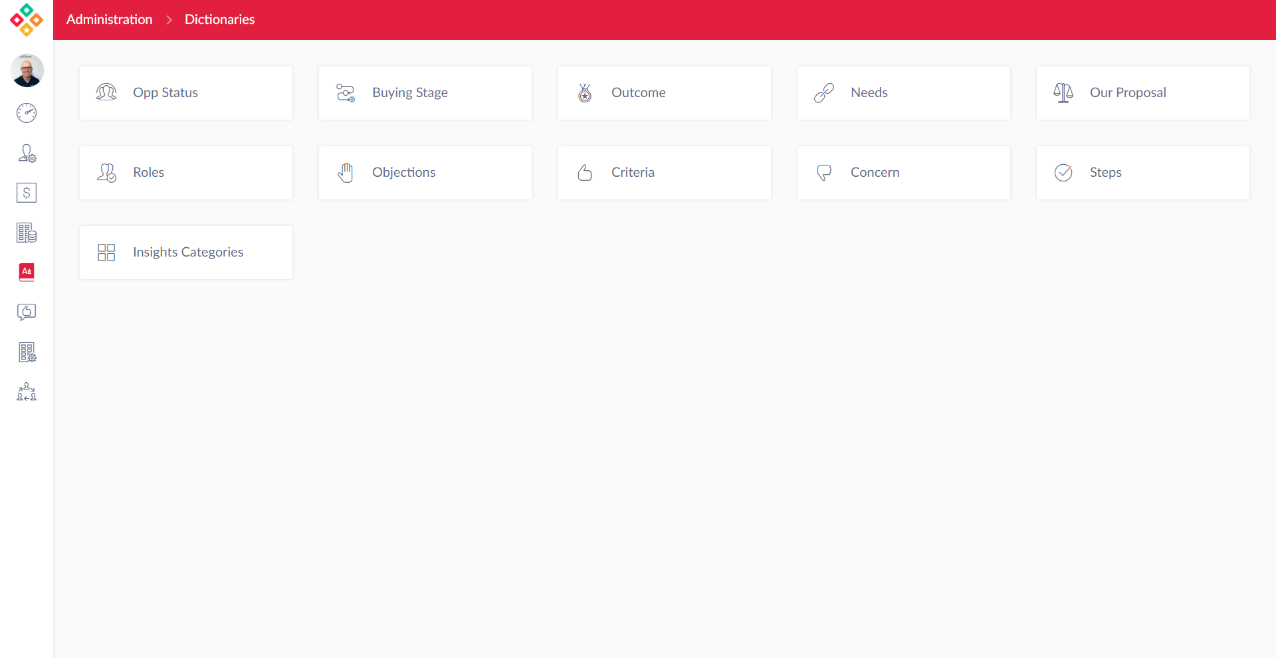The image size is (1276, 658).
Task: Go to Administration in the breadcrumb
Action: click(109, 20)
